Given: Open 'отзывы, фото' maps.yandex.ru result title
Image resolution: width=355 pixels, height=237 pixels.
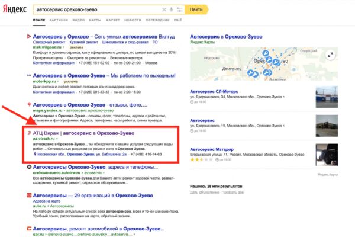Looking at the screenshot, I should click(x=90, y=105).
